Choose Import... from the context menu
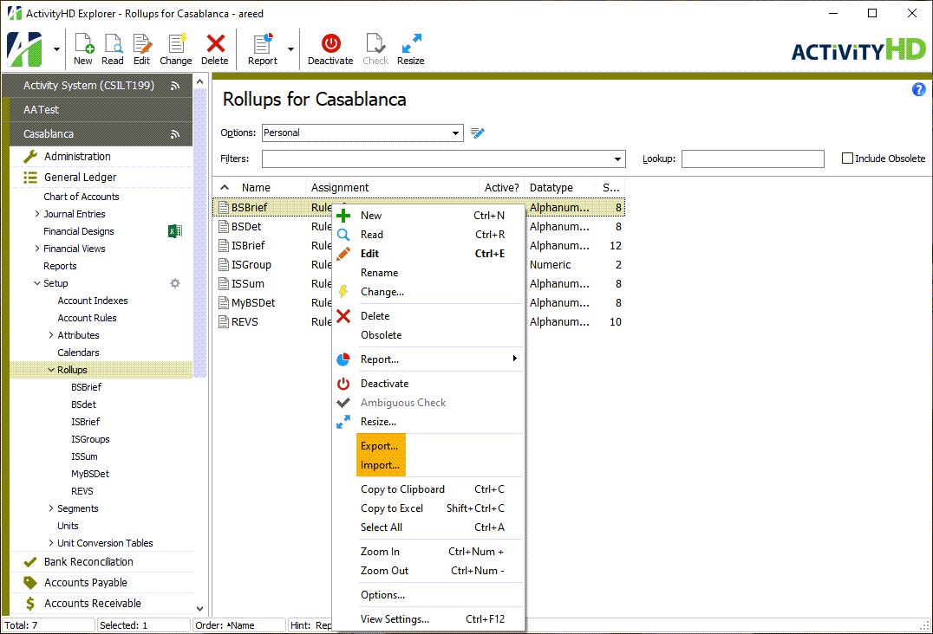933x634 pixels. tap(380, 465)
